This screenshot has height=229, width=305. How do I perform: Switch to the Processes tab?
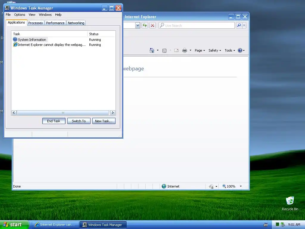coord(35,23)
